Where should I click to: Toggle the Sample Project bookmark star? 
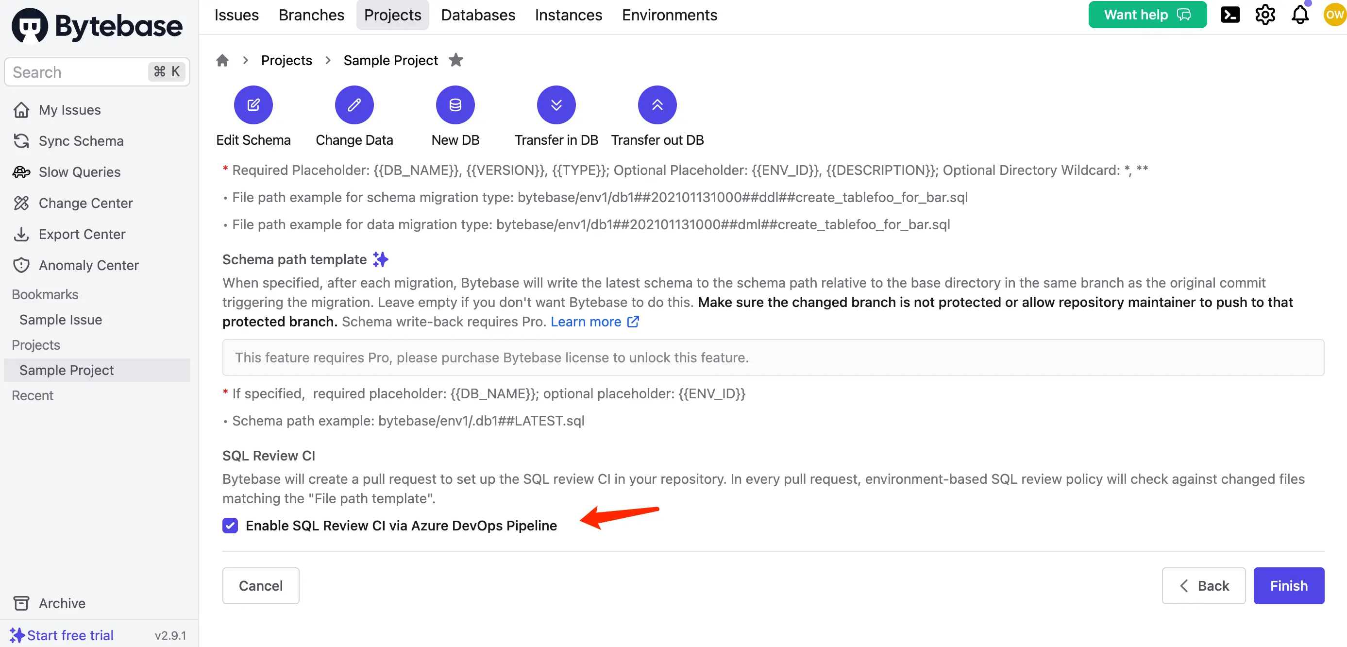(x=456, y=60)
